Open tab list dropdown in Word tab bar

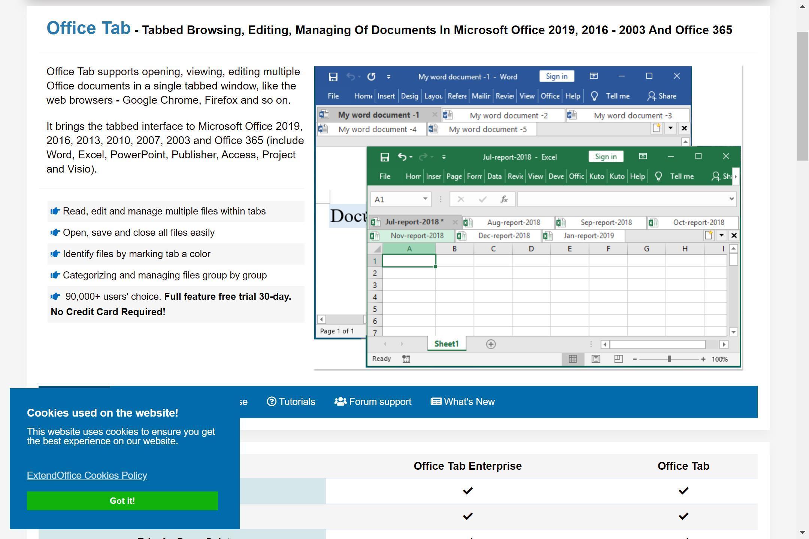point(670,128)
